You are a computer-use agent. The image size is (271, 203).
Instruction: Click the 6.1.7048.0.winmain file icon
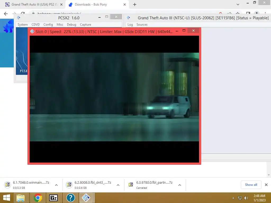8,185
